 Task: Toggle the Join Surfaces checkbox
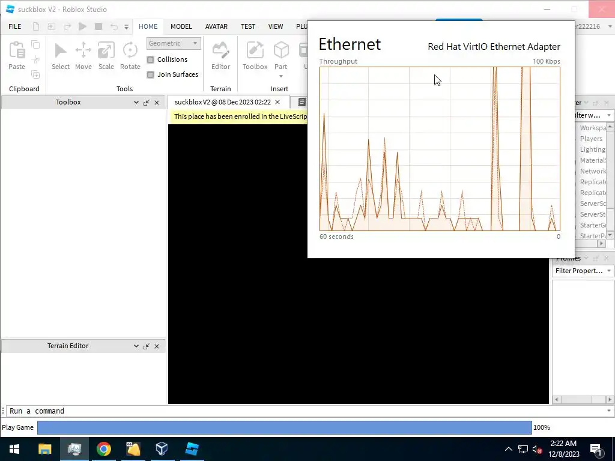151,74
